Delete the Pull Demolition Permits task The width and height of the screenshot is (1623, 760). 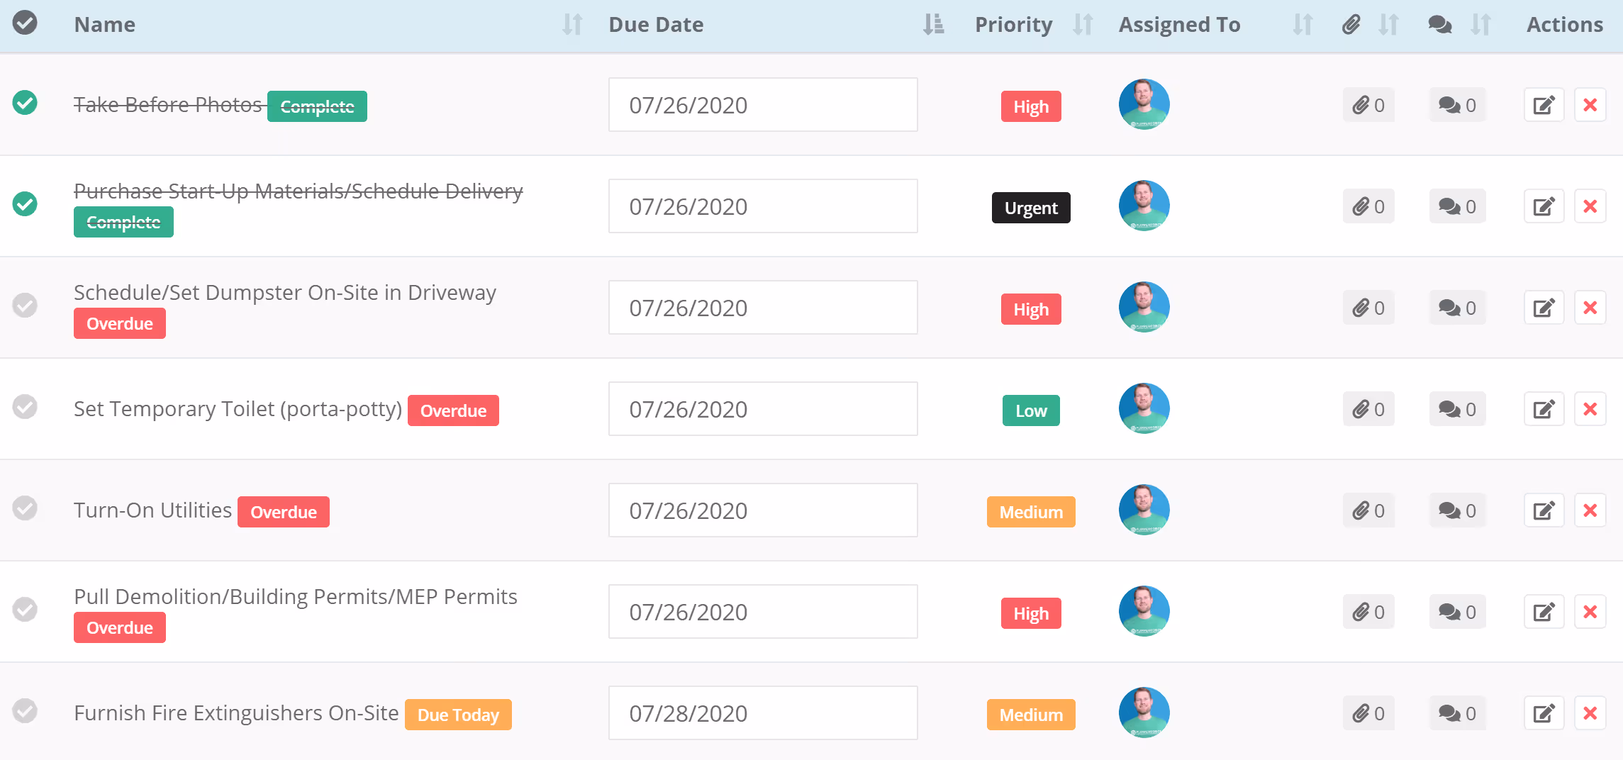(1590, 612)
